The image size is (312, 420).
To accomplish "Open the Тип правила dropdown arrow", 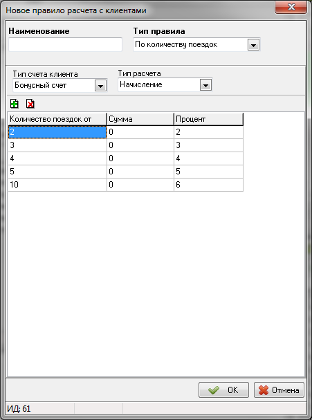I will pos(253,45).
